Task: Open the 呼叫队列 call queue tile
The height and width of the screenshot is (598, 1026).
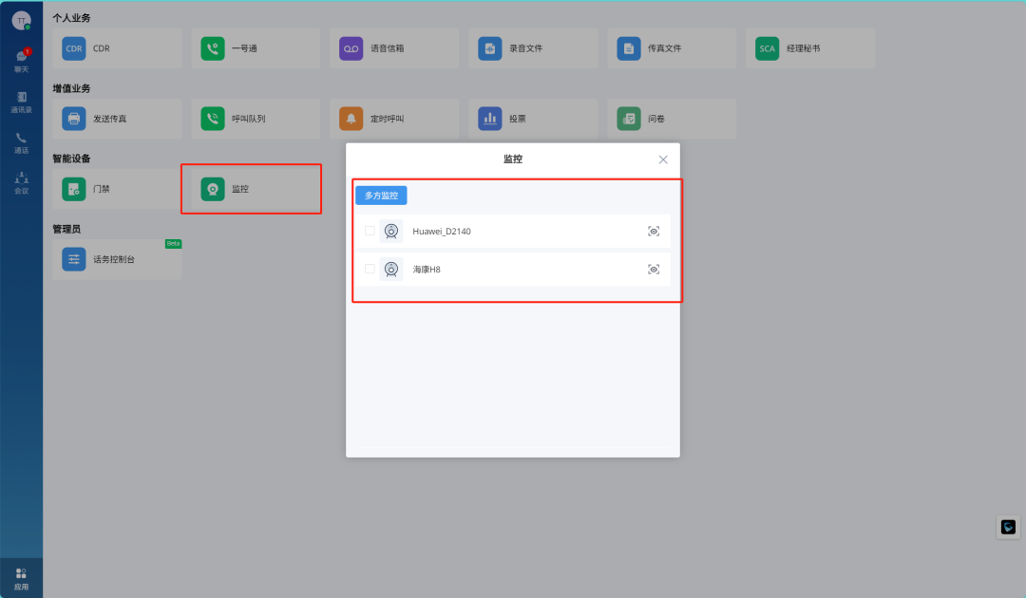Action: click(x=256, y=119)
